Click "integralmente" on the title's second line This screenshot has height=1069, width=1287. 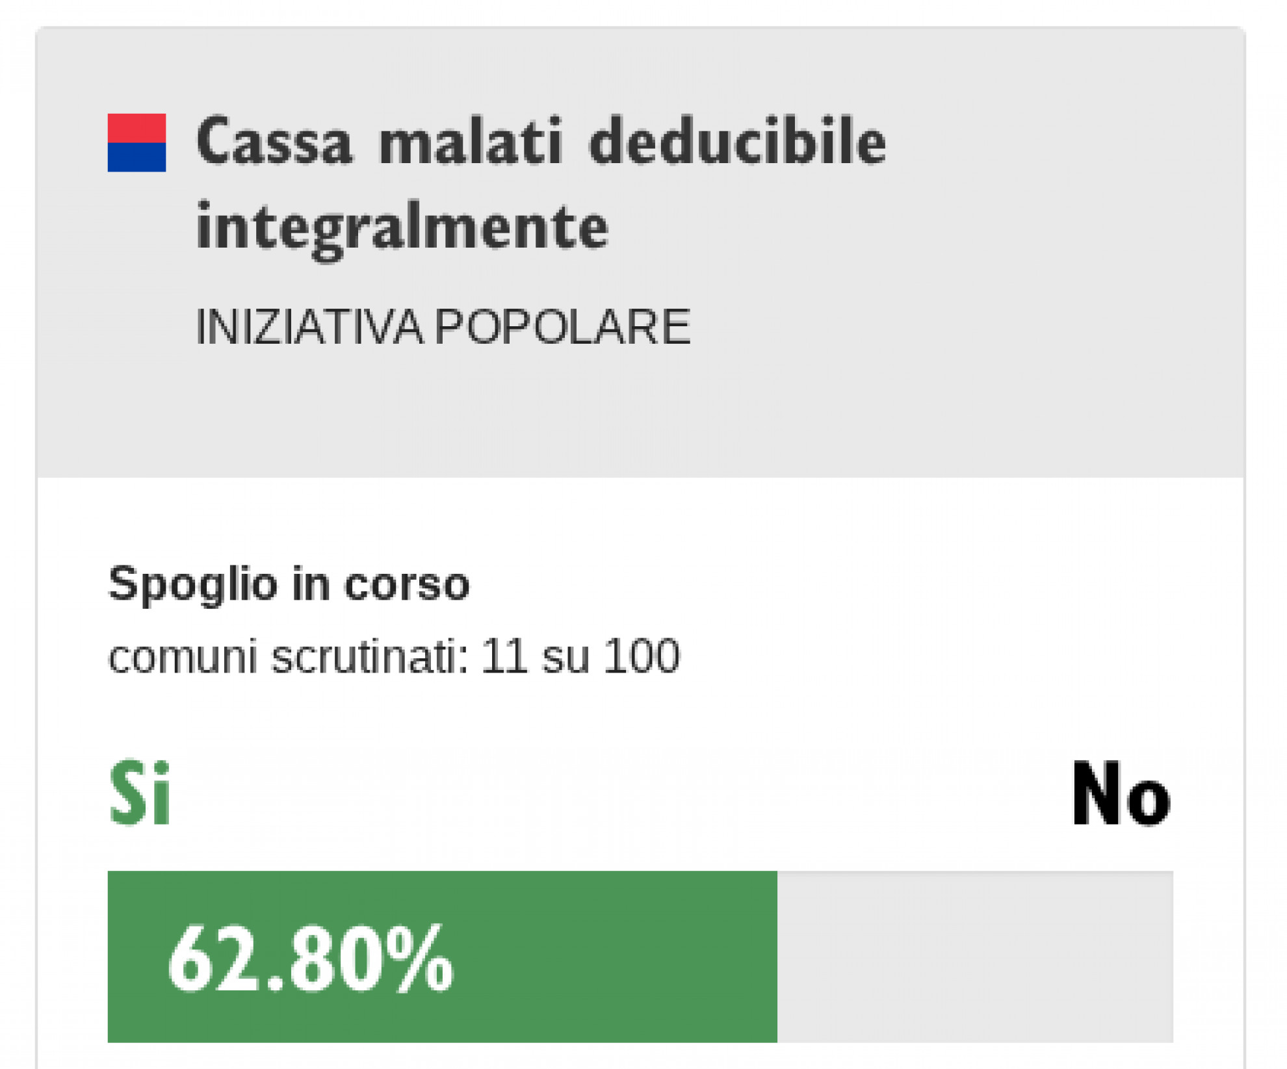coord(402,227)
